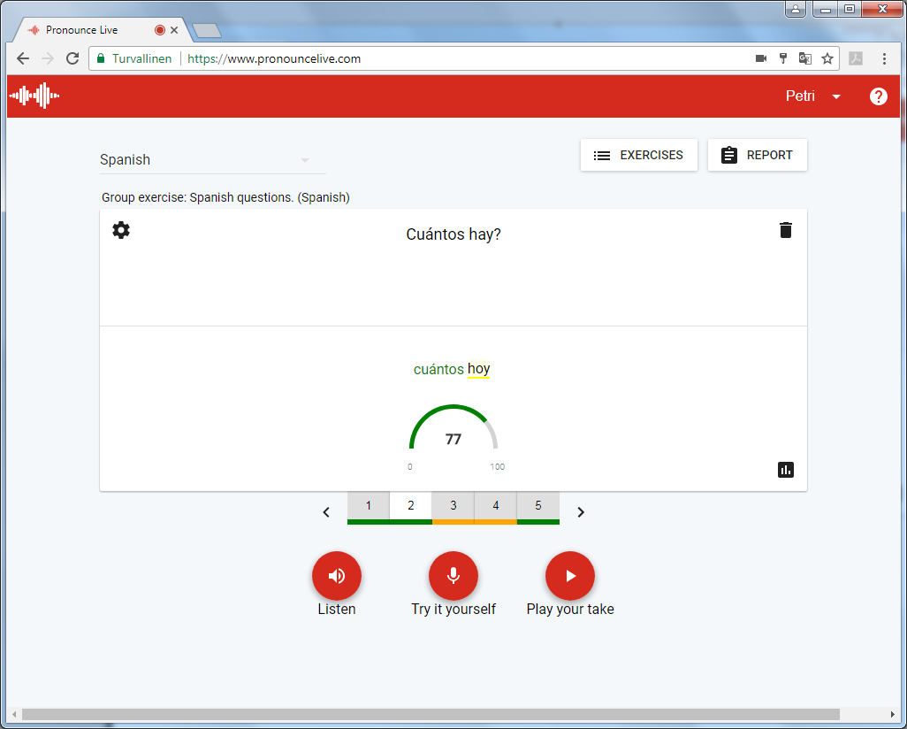Open the Spanish language dropdown
Image resolution: width=907 pixels, height=729 pixels.
click(x=212, y=160)
